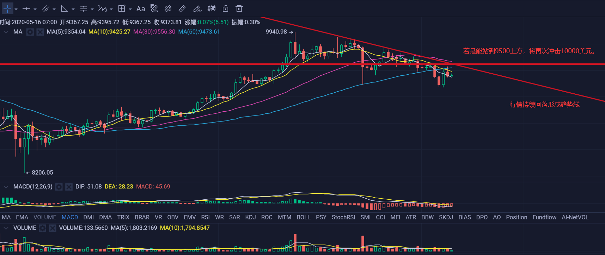Click the 9940.98 high price label
This screenshot has width=605, height=255.
click(x=276, y=32)
